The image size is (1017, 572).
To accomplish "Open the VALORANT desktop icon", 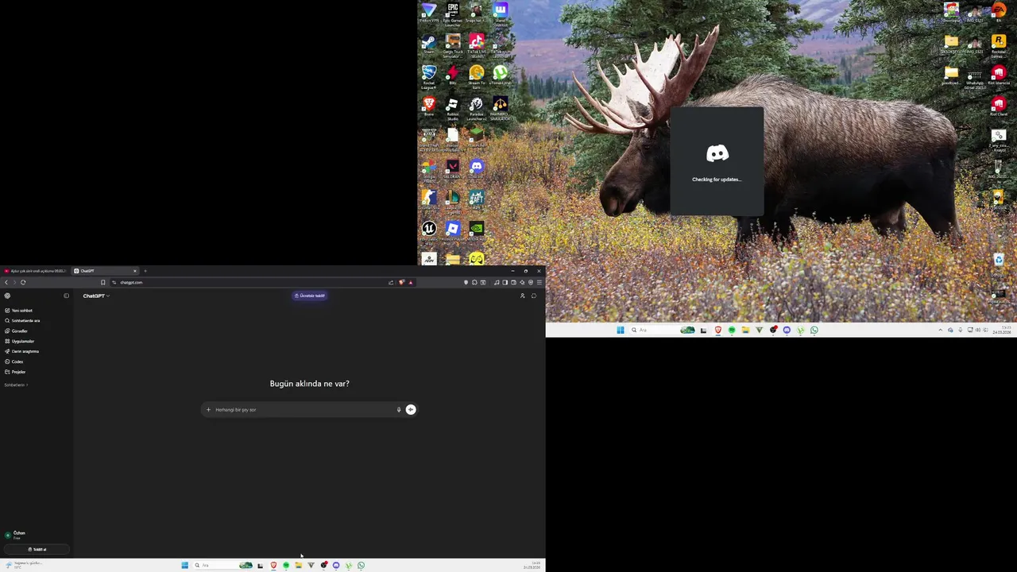I will click(453, 169).
